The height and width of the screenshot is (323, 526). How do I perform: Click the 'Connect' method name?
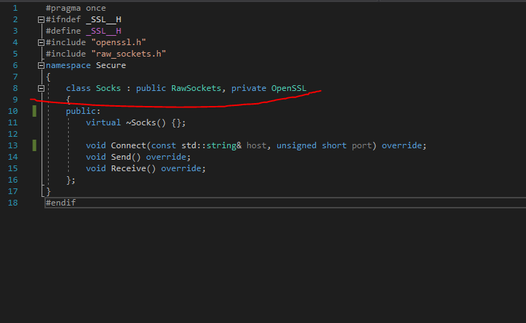(128, 145)
